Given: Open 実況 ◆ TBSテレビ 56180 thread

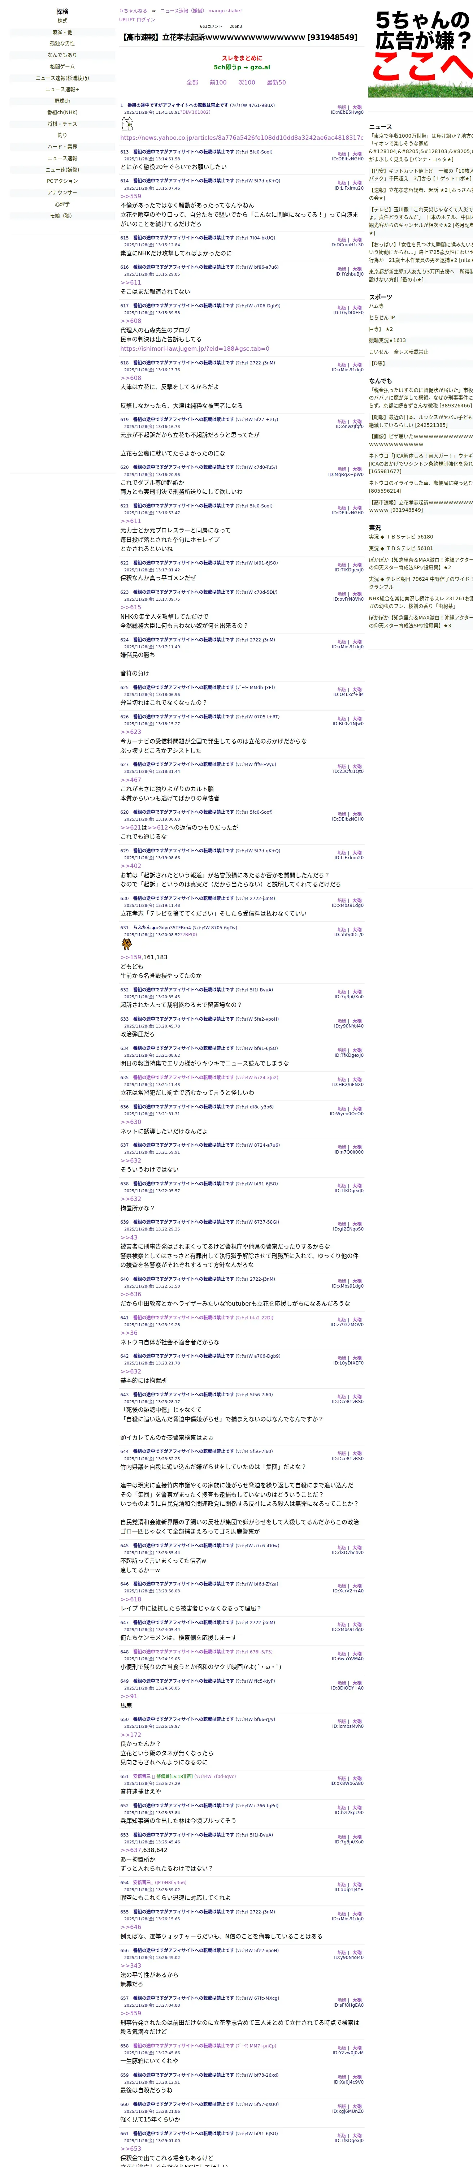Looking at the screenshot, I should pyautogui.click(x=401, y=537).
